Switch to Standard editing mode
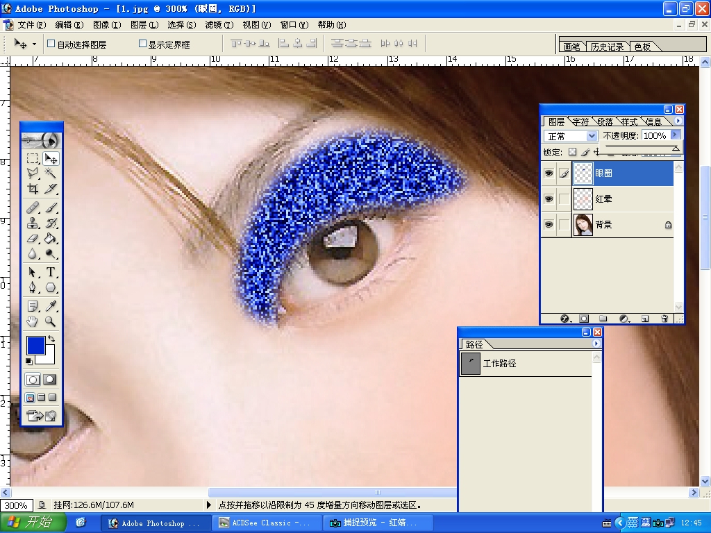711x533 pixels. point(33,380)
